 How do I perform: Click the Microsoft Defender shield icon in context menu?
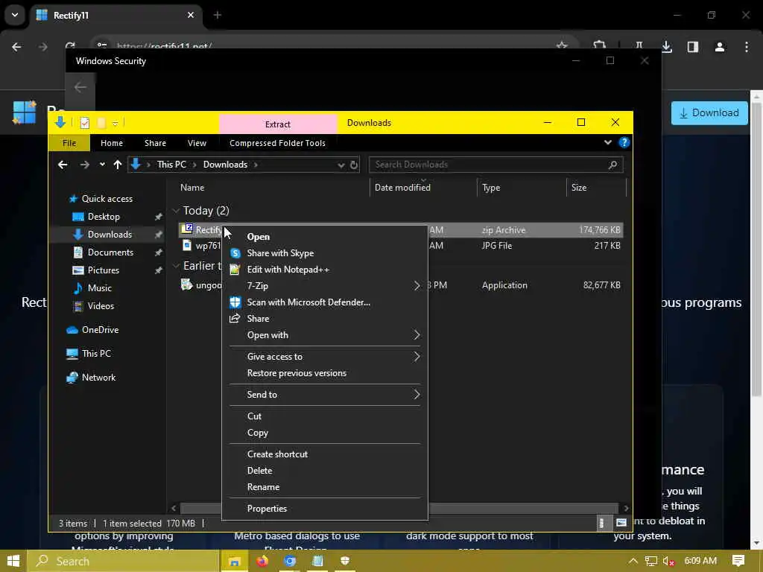[235, 302]
